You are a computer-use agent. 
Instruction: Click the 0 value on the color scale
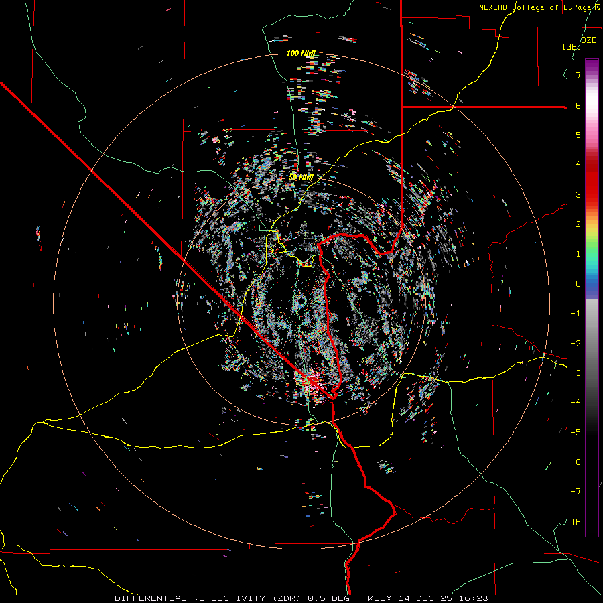[578, 284]
